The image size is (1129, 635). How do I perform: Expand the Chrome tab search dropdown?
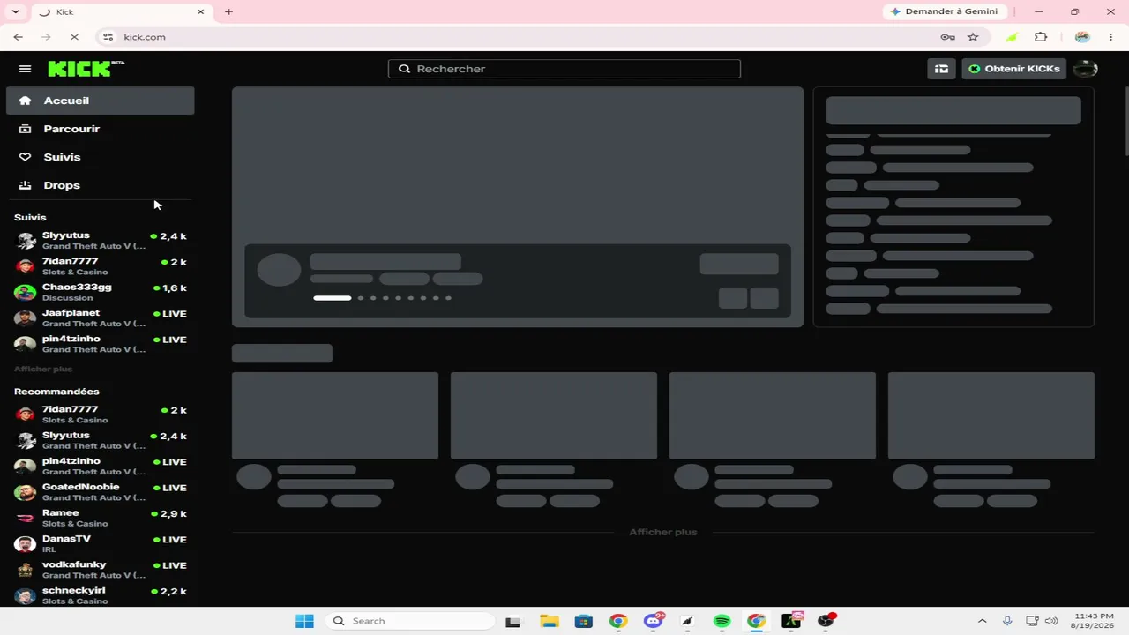tap(15, 11)
